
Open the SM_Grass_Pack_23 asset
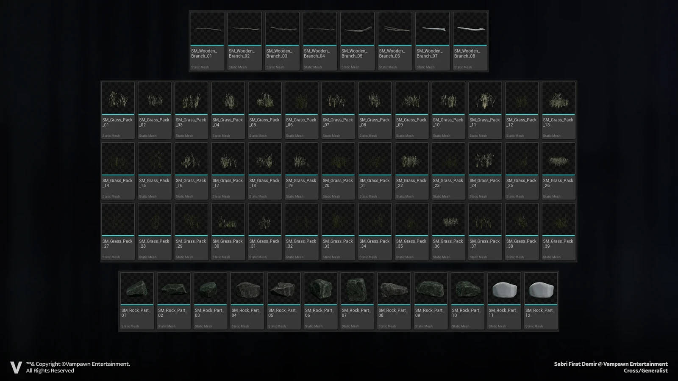[x=448, y=171]
